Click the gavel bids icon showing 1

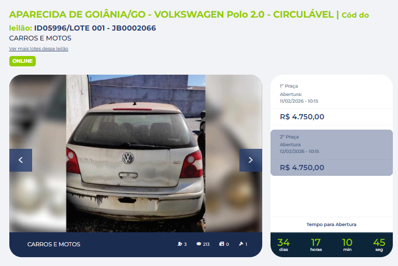(x=241, y=244)
